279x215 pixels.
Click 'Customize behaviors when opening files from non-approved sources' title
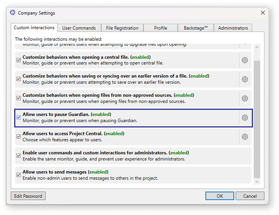pyautogui.click(x=97, y=95)
